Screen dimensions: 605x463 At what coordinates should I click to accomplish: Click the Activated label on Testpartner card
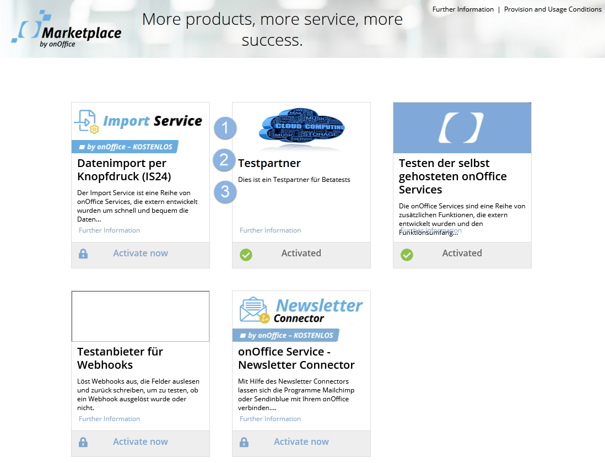(301, 253)
